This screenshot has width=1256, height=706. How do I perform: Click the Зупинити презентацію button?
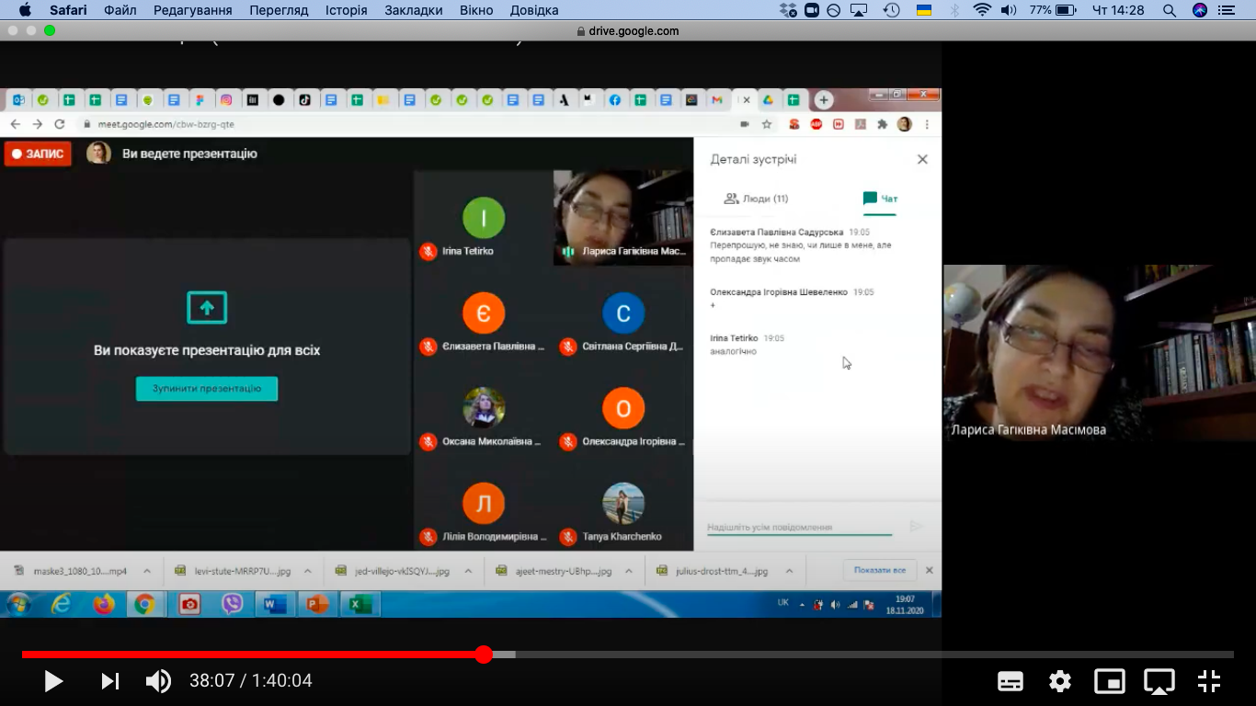coord(207,389)
